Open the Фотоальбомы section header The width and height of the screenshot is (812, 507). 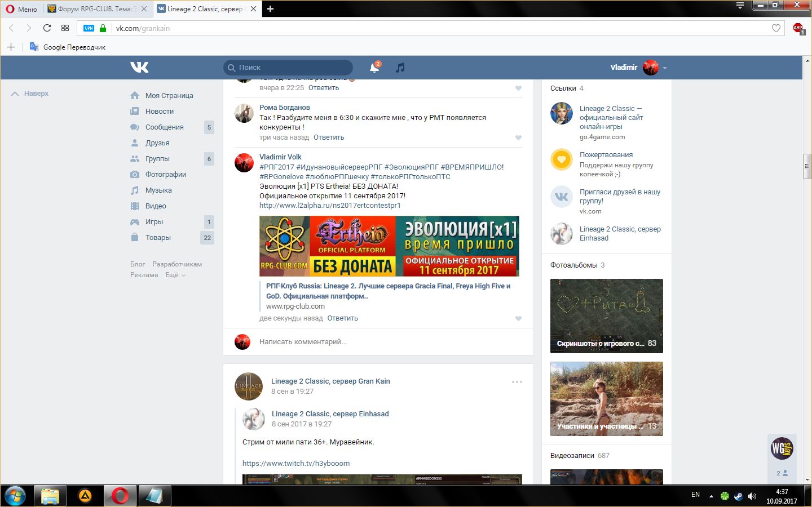point(574,265)
